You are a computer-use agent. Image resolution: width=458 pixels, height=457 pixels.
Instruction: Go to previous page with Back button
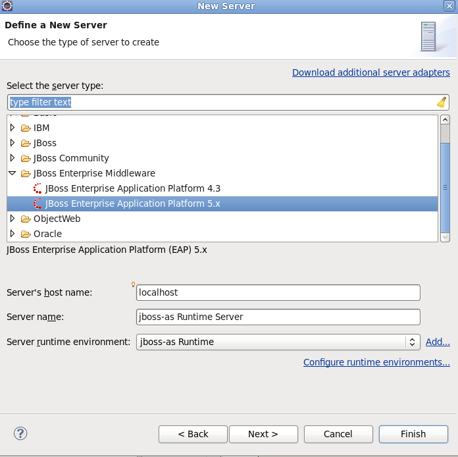point(193,434)
